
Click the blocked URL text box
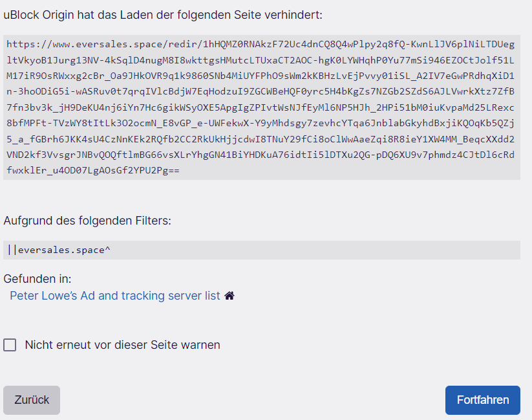click(261, 107)
